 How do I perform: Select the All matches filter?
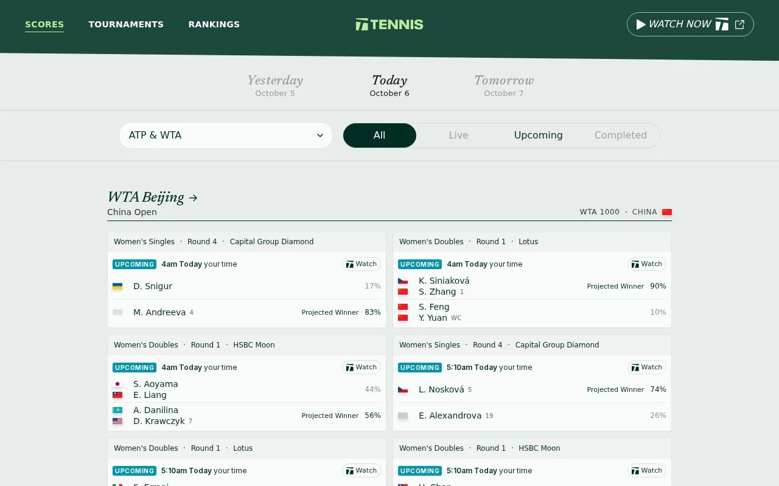pyautogui.click(x=380, y=135)
